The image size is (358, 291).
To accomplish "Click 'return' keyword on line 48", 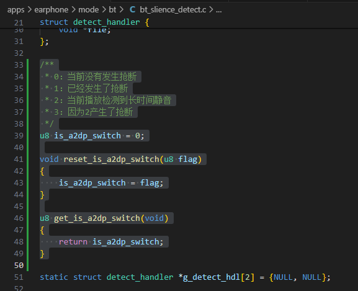I will [x=73, y=242].
